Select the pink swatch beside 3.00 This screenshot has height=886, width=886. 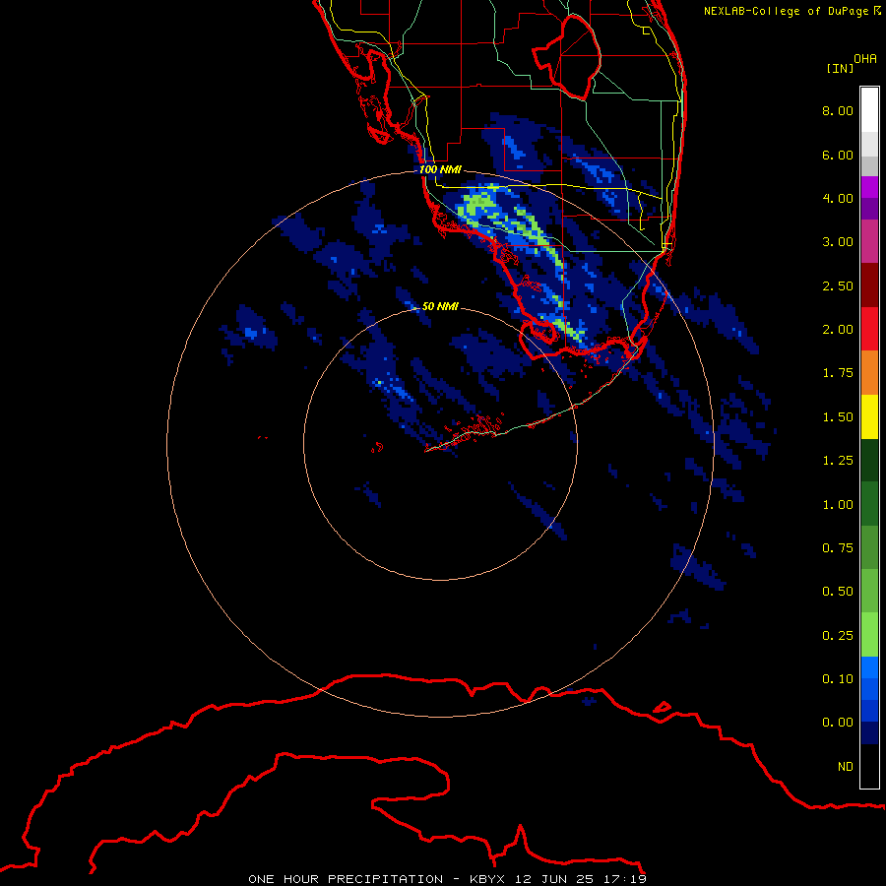point(869,241)
